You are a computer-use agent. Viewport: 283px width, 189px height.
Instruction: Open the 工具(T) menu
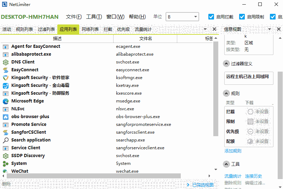[x=94, y=17]
